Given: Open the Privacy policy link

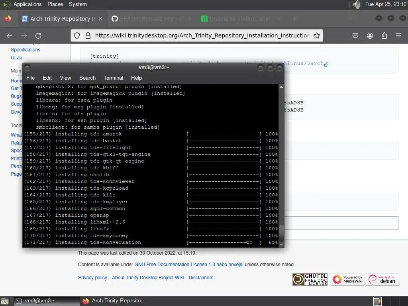Looking at the screenshot, I should (92, 278).
